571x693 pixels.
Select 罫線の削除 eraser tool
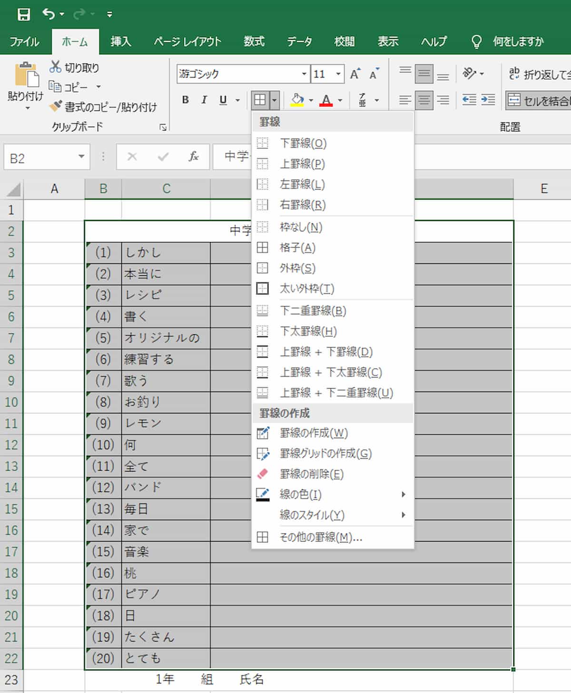tap(312, 474)
